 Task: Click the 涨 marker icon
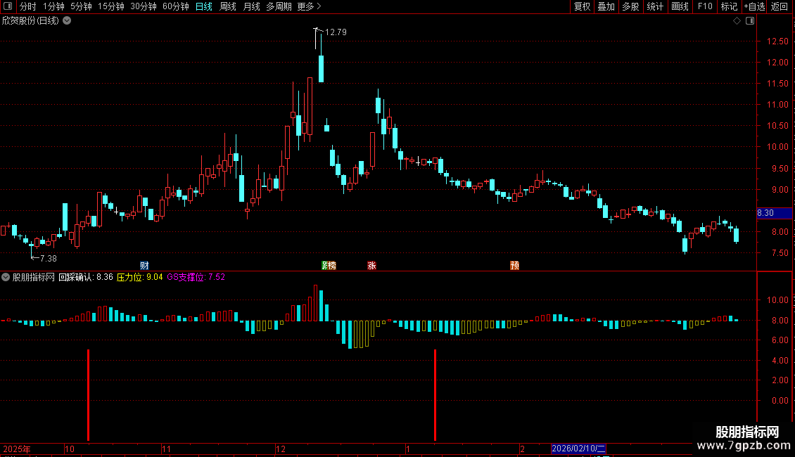[x=371, y=266]
